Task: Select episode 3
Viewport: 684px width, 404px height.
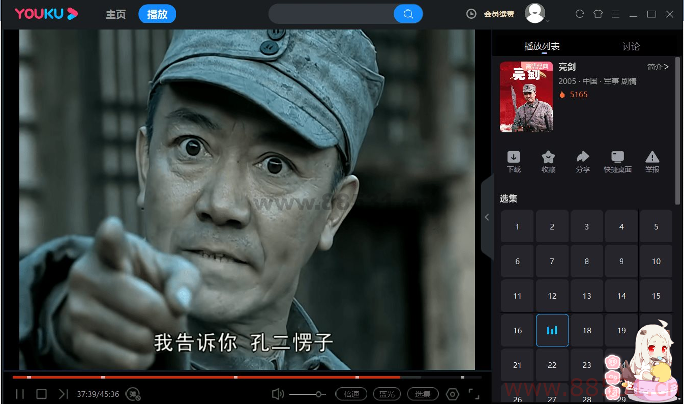Action: pyautogui.click(x=586, y=226)
